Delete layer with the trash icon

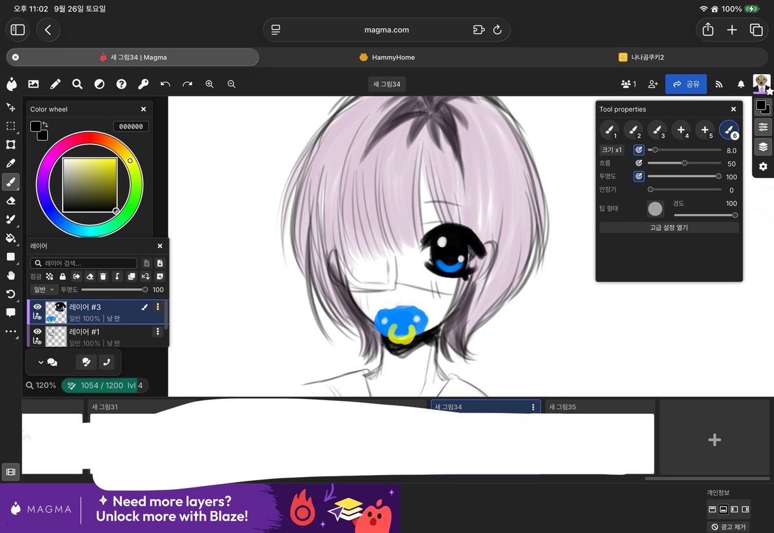pos(103,276)
